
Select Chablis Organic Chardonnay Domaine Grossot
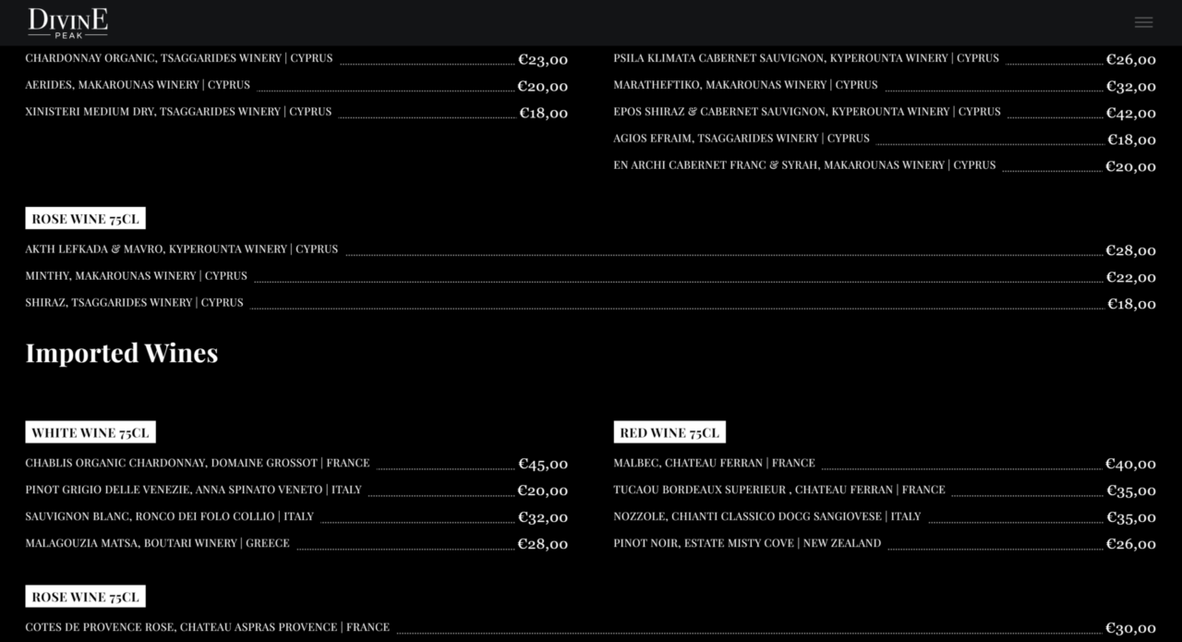click(198, 464)
